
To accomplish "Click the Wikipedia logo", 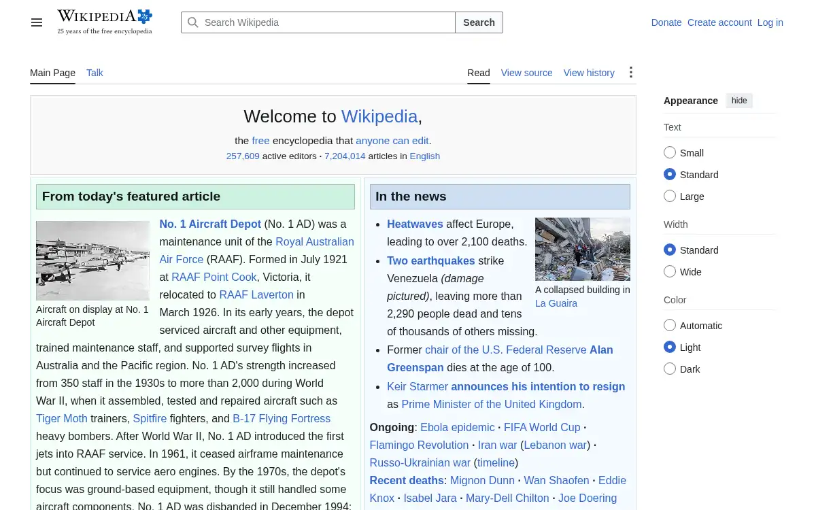I will [x=105, y=22].
